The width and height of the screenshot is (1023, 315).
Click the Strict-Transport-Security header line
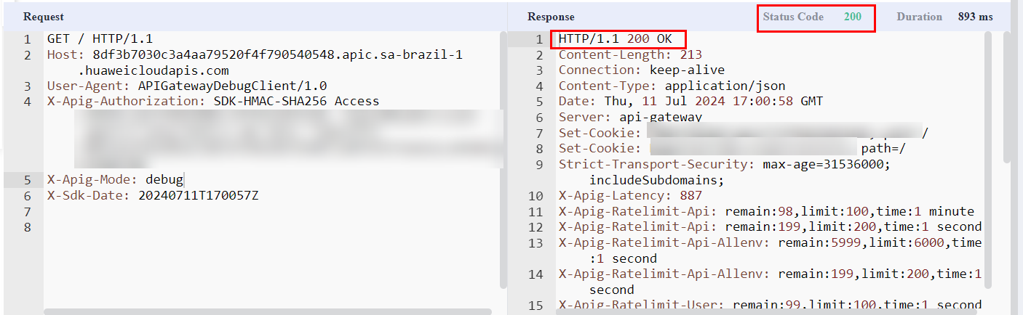click(x=724, y=164)
